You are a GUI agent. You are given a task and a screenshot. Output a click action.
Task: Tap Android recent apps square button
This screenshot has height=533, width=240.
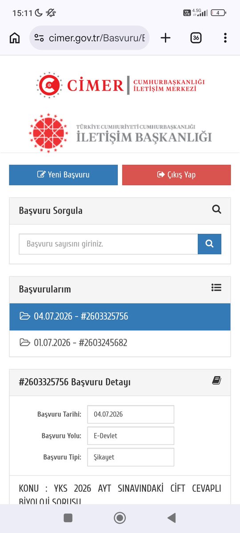point(68,518)
